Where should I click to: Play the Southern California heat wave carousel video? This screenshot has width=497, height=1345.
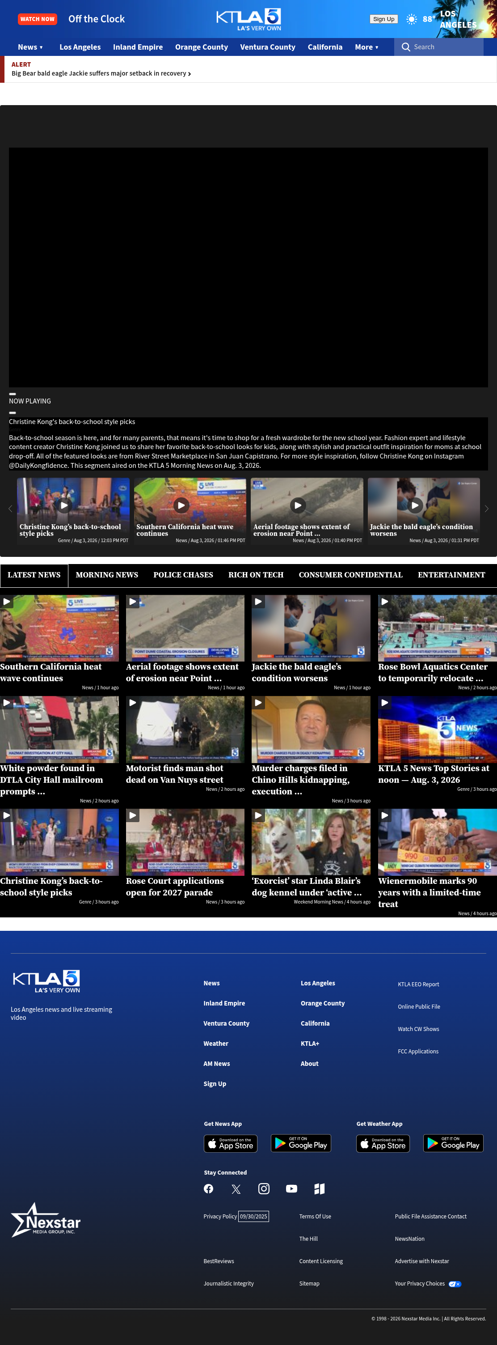(x=181, y=505)
